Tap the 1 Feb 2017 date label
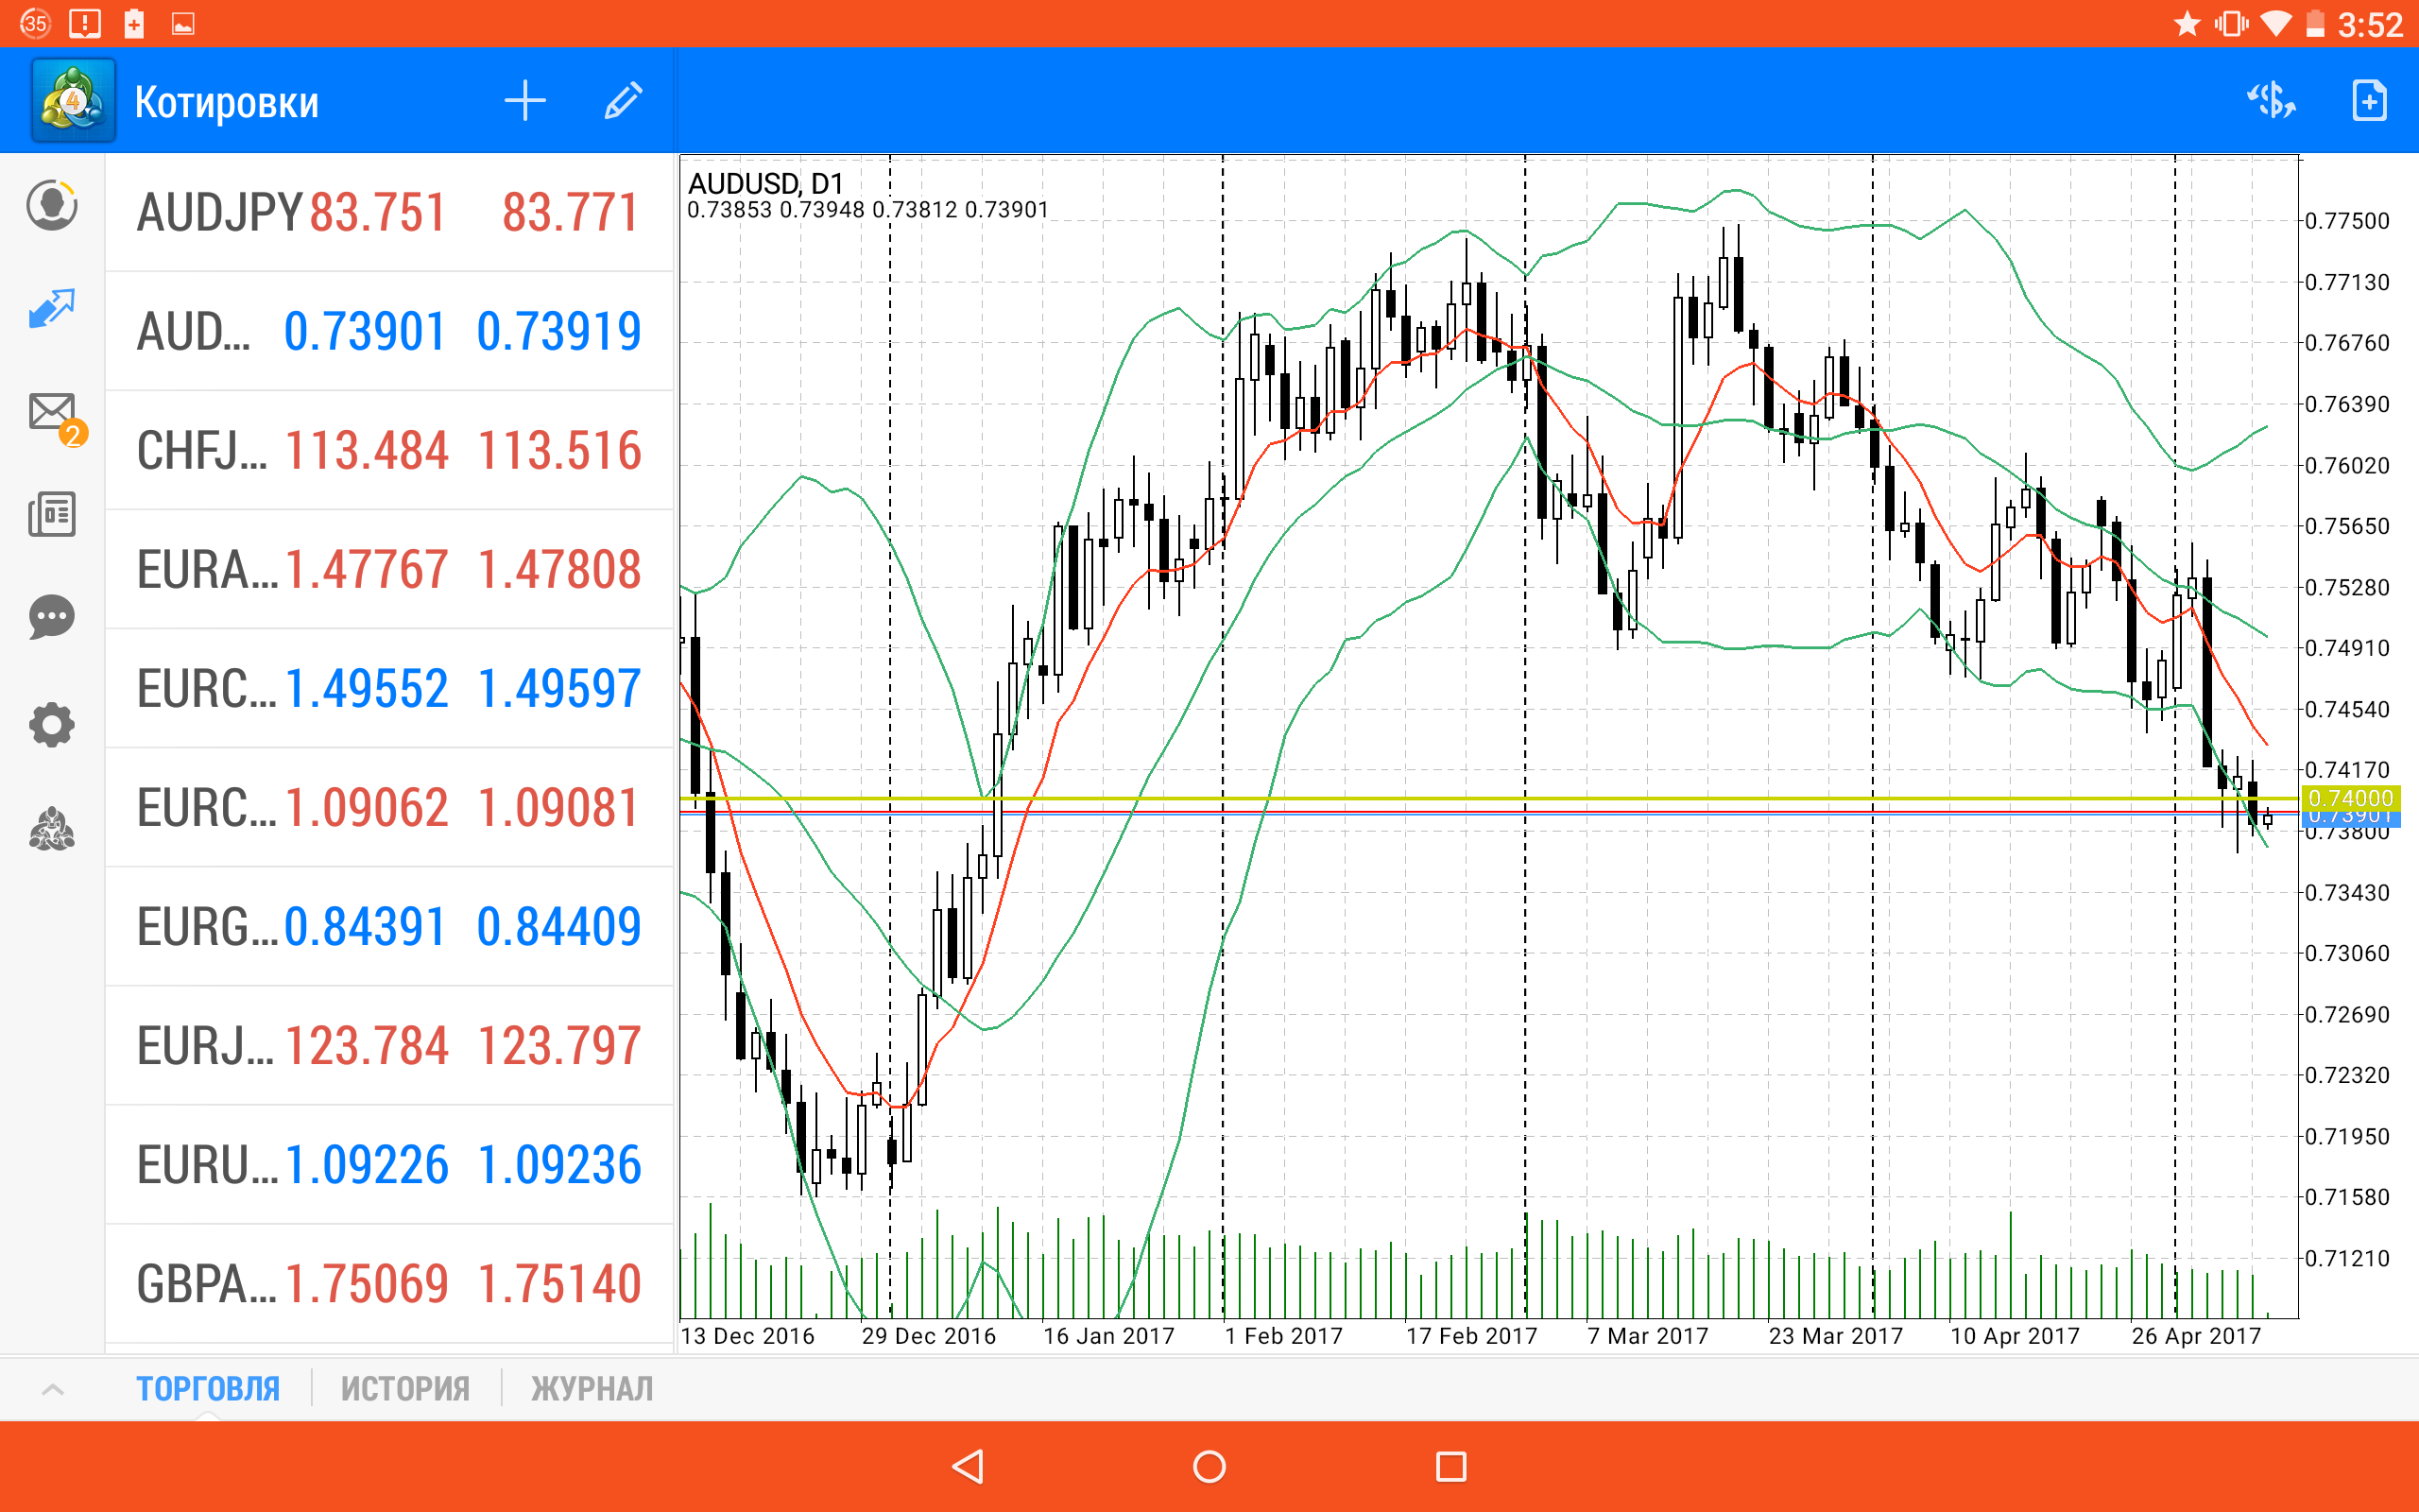 [1283, 1336]
